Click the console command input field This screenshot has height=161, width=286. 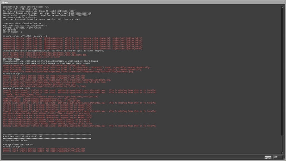(133, 157)
